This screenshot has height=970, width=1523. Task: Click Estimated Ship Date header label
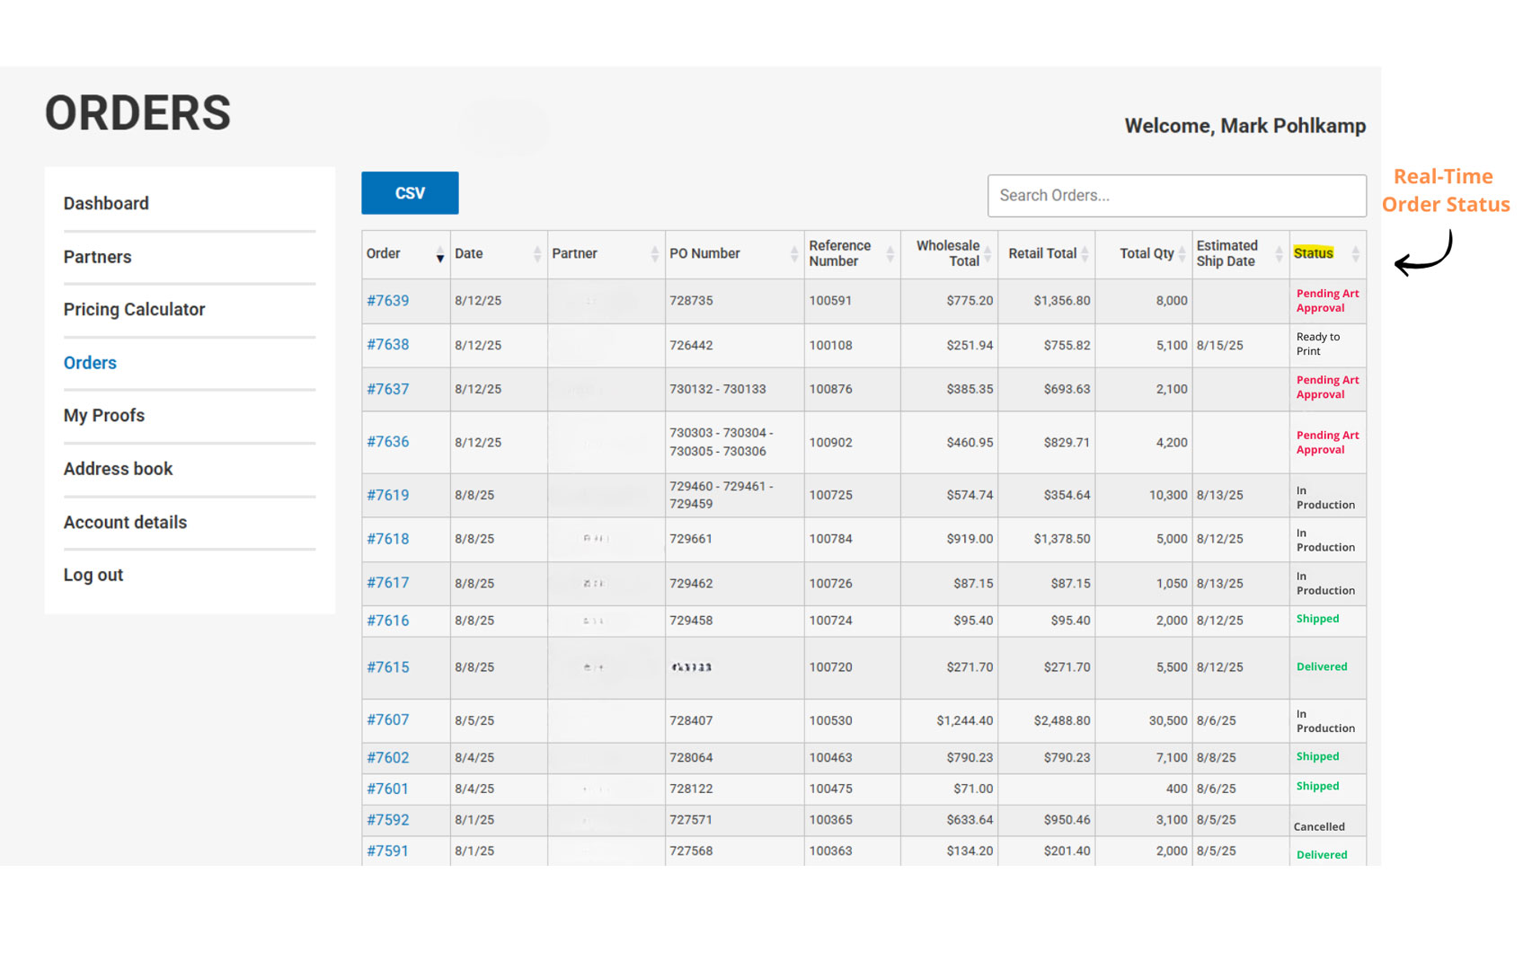pyautogui.click(x=1226, y=253)
